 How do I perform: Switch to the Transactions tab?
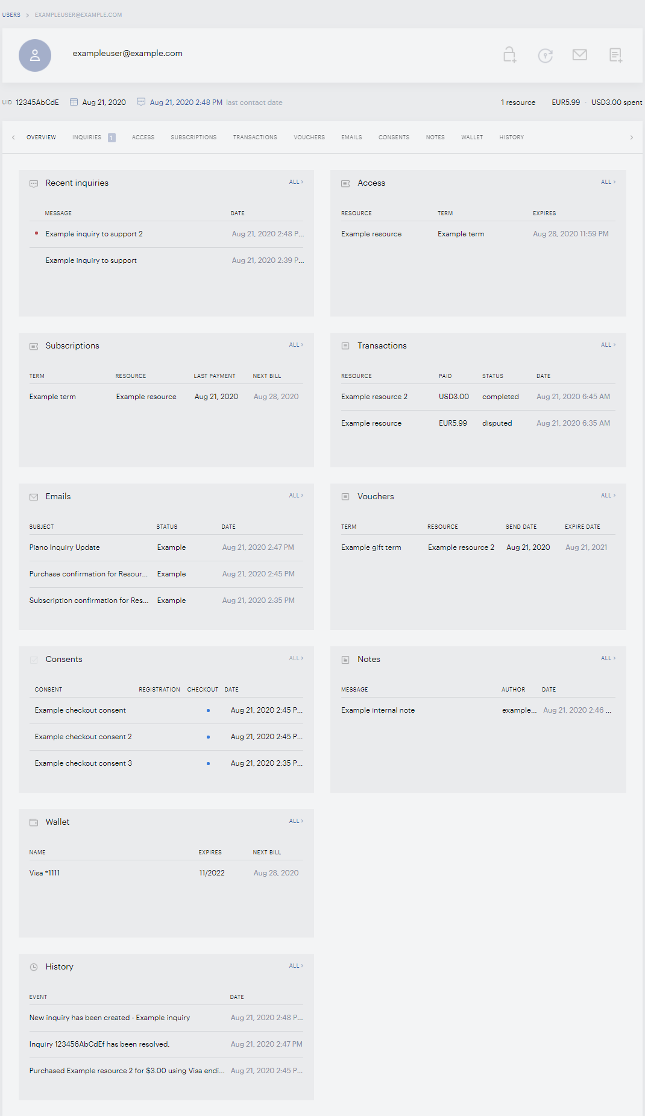255,137
